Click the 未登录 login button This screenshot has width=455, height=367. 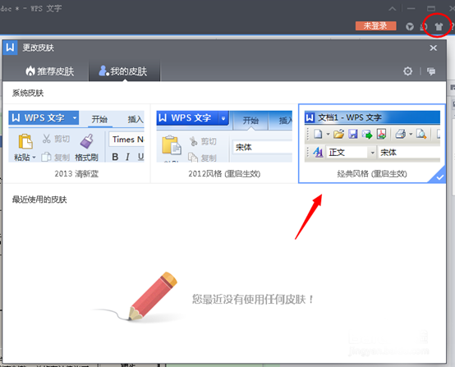[376, 25]
